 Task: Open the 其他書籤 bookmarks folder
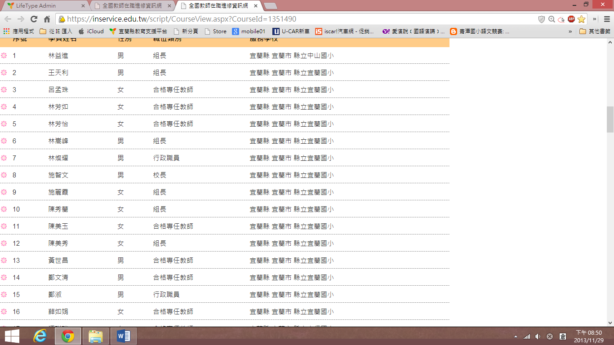595,31
